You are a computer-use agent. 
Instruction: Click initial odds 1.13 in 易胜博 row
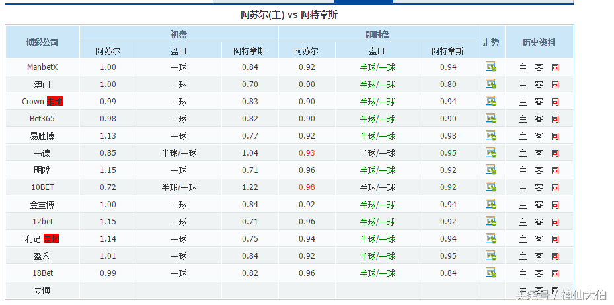pyautogui.click(x=108, y=136)
